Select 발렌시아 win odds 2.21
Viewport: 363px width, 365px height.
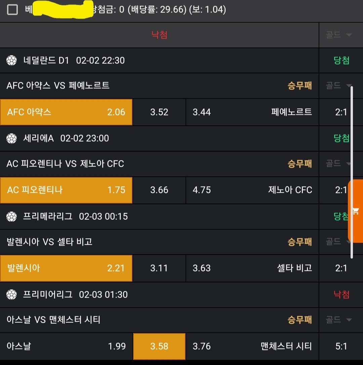(x=66, y=268)
